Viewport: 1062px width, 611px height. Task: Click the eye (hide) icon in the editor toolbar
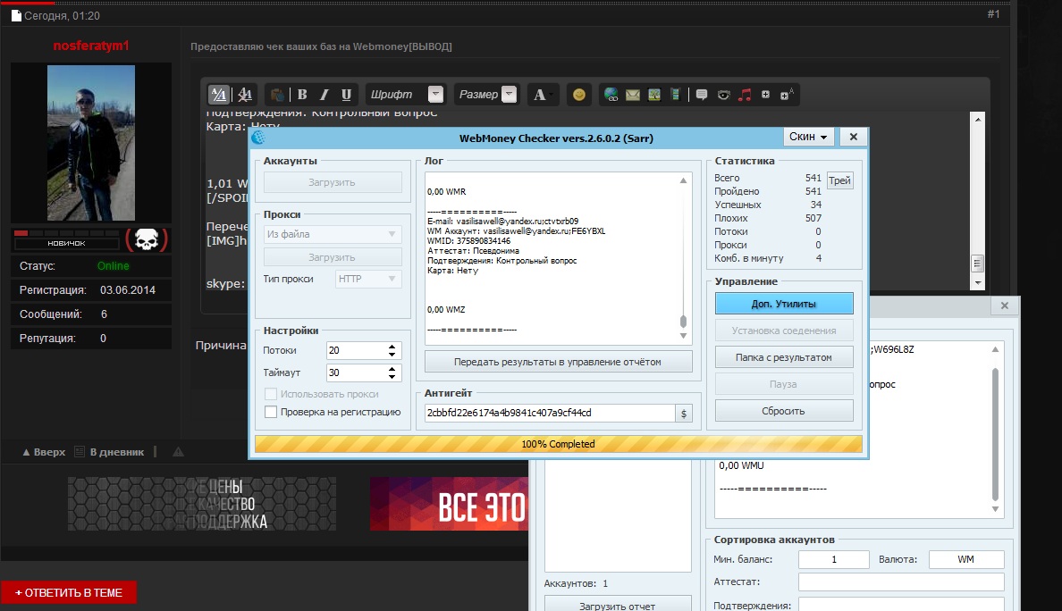[x=723, y=95]
